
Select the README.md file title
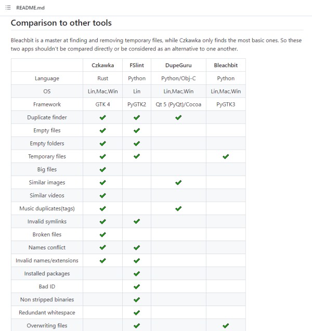30,8
